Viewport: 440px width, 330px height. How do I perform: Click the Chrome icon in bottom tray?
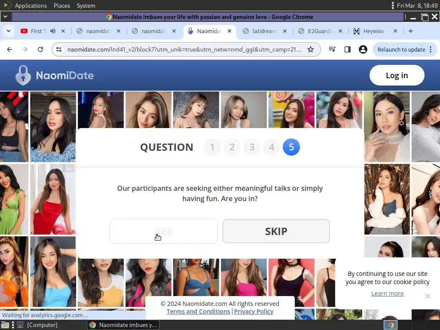[x=391, y=325]
